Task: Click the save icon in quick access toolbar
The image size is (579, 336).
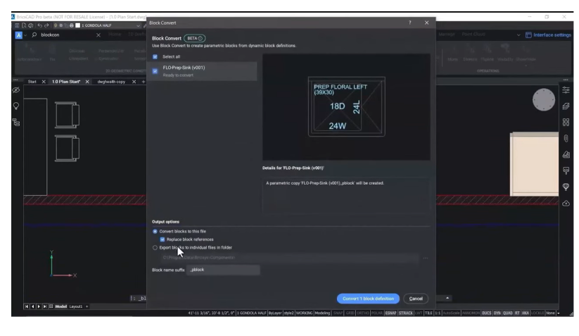Action: point(17,25)
